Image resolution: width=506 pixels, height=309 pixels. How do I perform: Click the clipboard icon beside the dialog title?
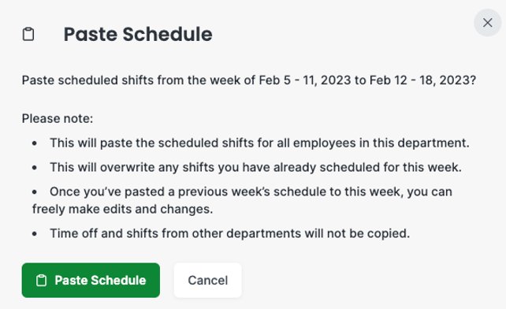point(28,34)
